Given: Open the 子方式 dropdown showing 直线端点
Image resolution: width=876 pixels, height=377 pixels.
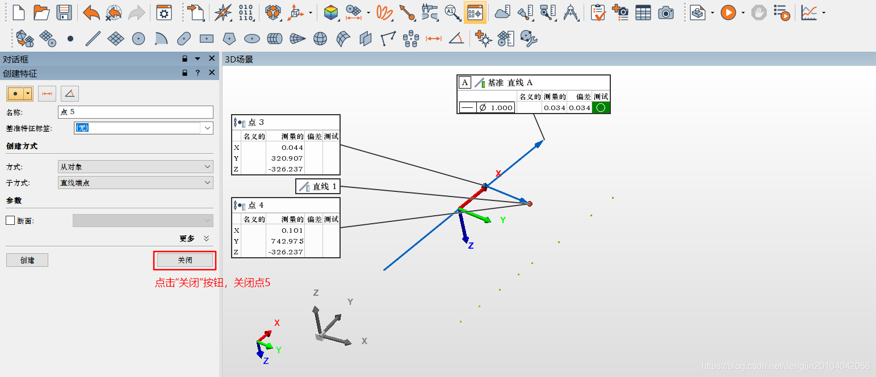Looking at the screenshot, I should (136, 183).
